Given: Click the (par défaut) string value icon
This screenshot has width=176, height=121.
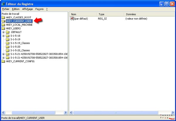Looking at the screenshot, I should [72, 19].
